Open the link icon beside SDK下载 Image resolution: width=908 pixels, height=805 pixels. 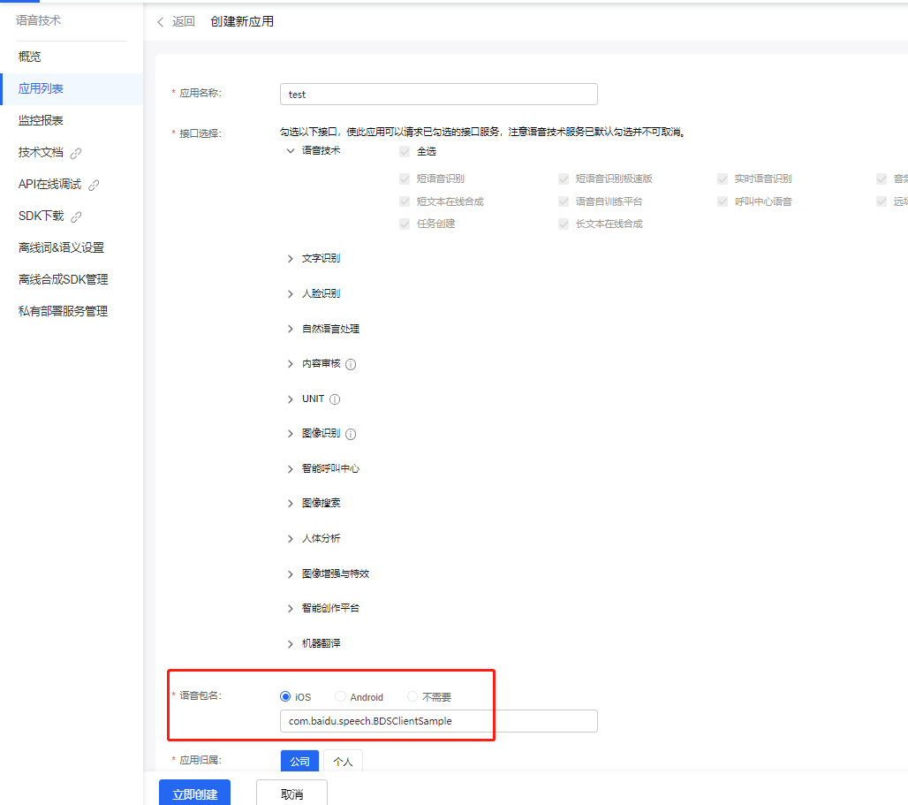(76, 216)
